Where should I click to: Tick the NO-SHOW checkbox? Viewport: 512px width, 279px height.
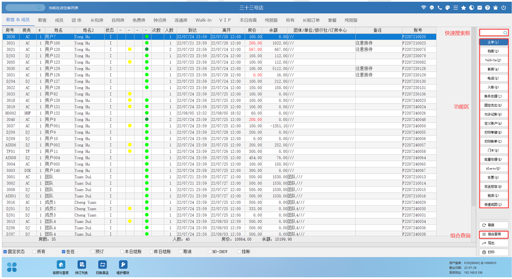click(x=209, y=252)
